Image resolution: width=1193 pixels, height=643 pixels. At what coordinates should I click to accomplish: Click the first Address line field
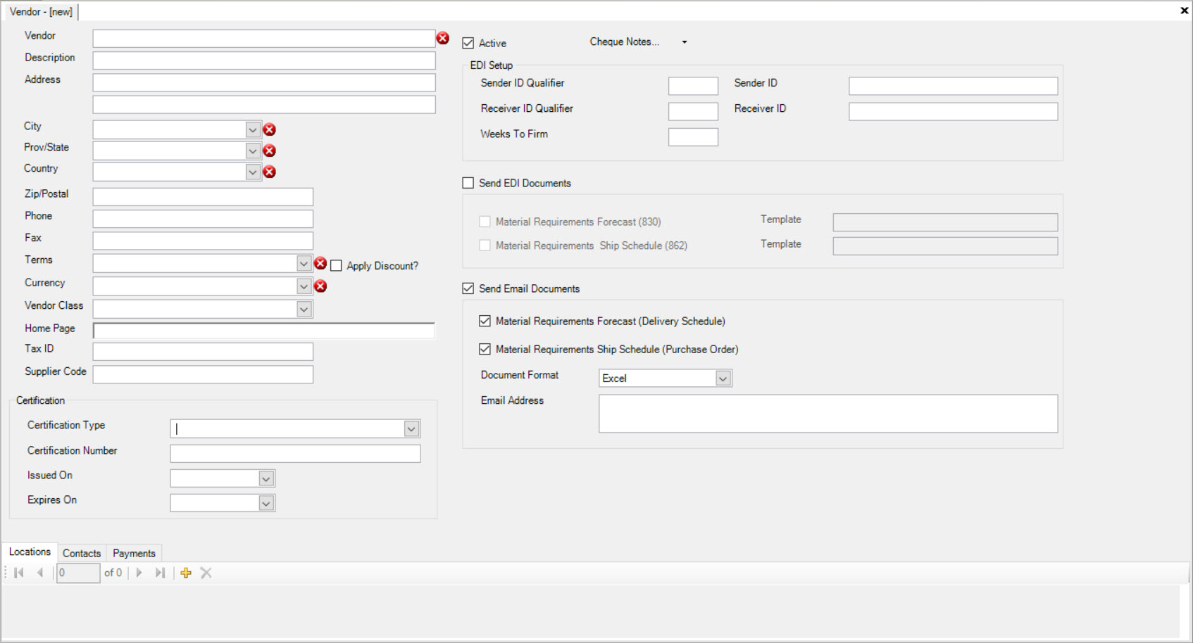[264, 82]
